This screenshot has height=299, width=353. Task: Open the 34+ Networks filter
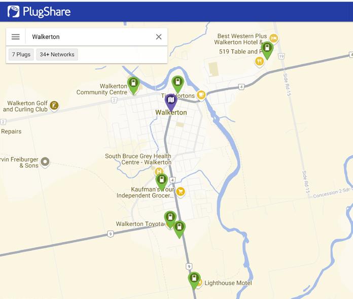[x=57, y=54]
